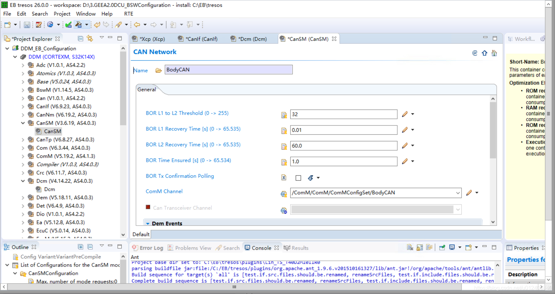Viewport: 555px width, 294px height.
Task: Click the yellow Back navigation arrow
Action: [137, 24]
